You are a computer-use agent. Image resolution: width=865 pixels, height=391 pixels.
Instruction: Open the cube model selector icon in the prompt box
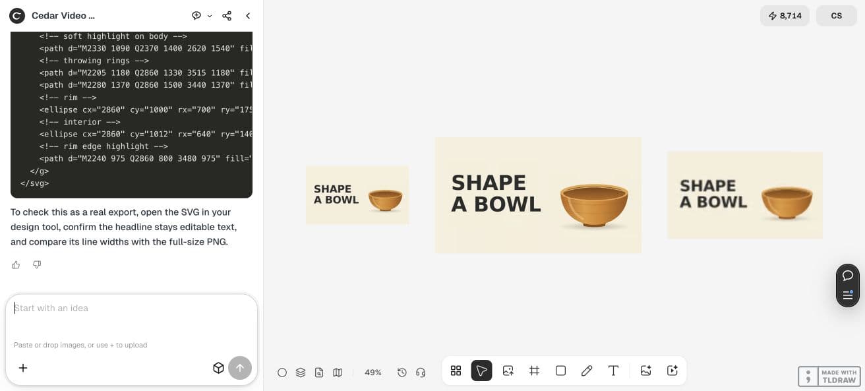(218, 368)
